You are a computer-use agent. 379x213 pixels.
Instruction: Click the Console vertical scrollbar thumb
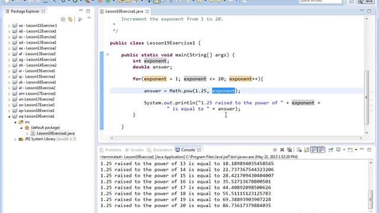pyautogui.click(x=370, y=199)
